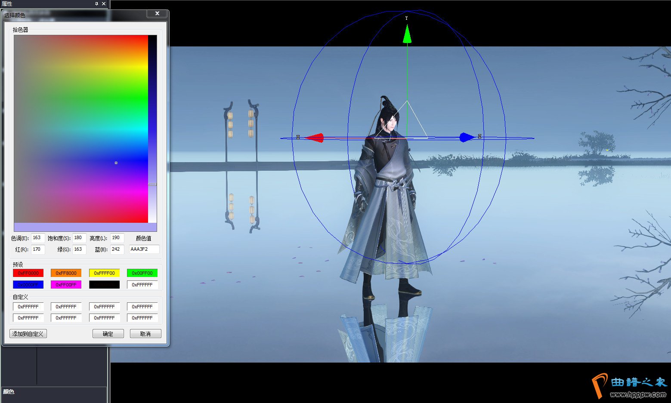Cancel the color dialog with 取消

145,334
